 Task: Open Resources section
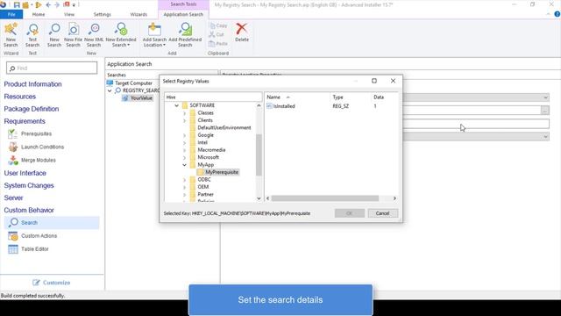20,97
